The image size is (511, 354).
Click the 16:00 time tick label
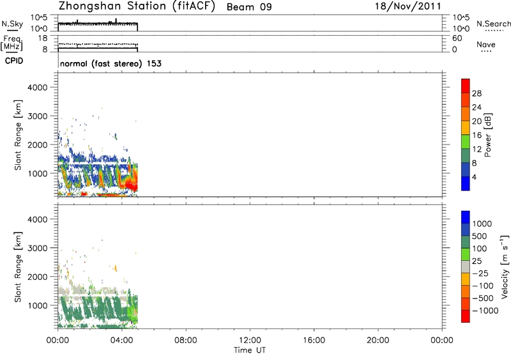point(314,341)
